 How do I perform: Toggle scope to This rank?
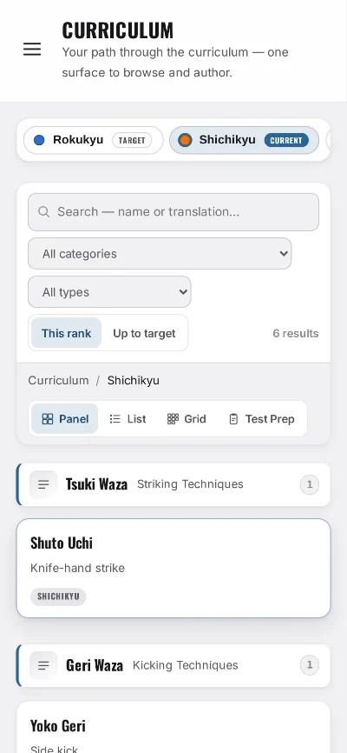click(x=66, y=333)
